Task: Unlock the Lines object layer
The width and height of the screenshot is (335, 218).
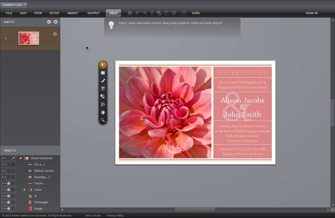Action: click(x=8, y=189)
